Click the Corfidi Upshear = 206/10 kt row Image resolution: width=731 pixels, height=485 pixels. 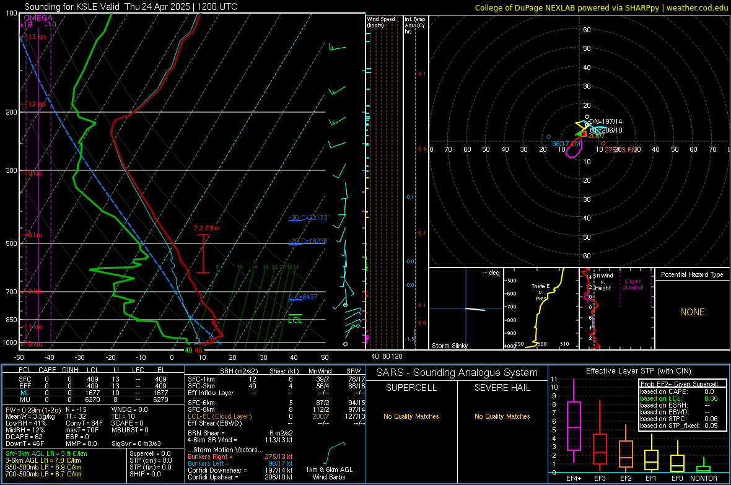click(x=240, y=477)
